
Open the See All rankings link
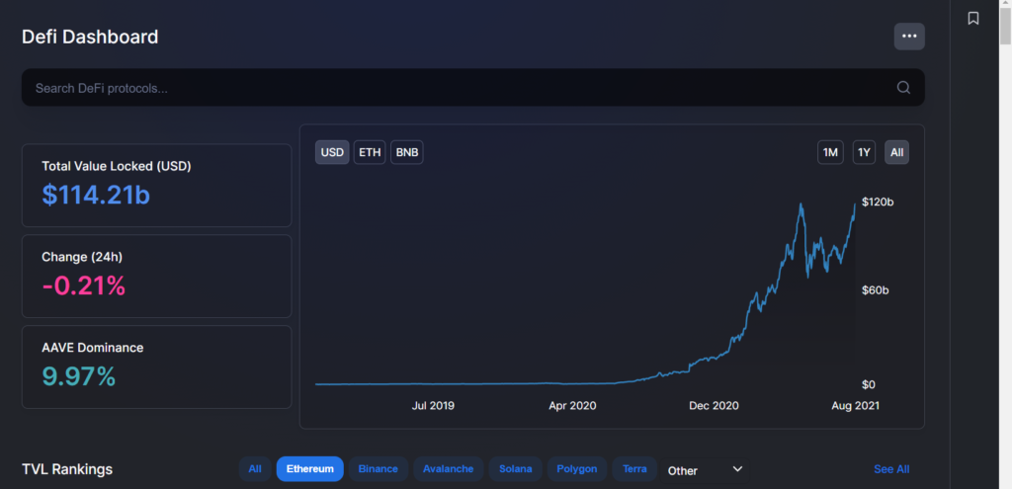[x=891, y=469]
